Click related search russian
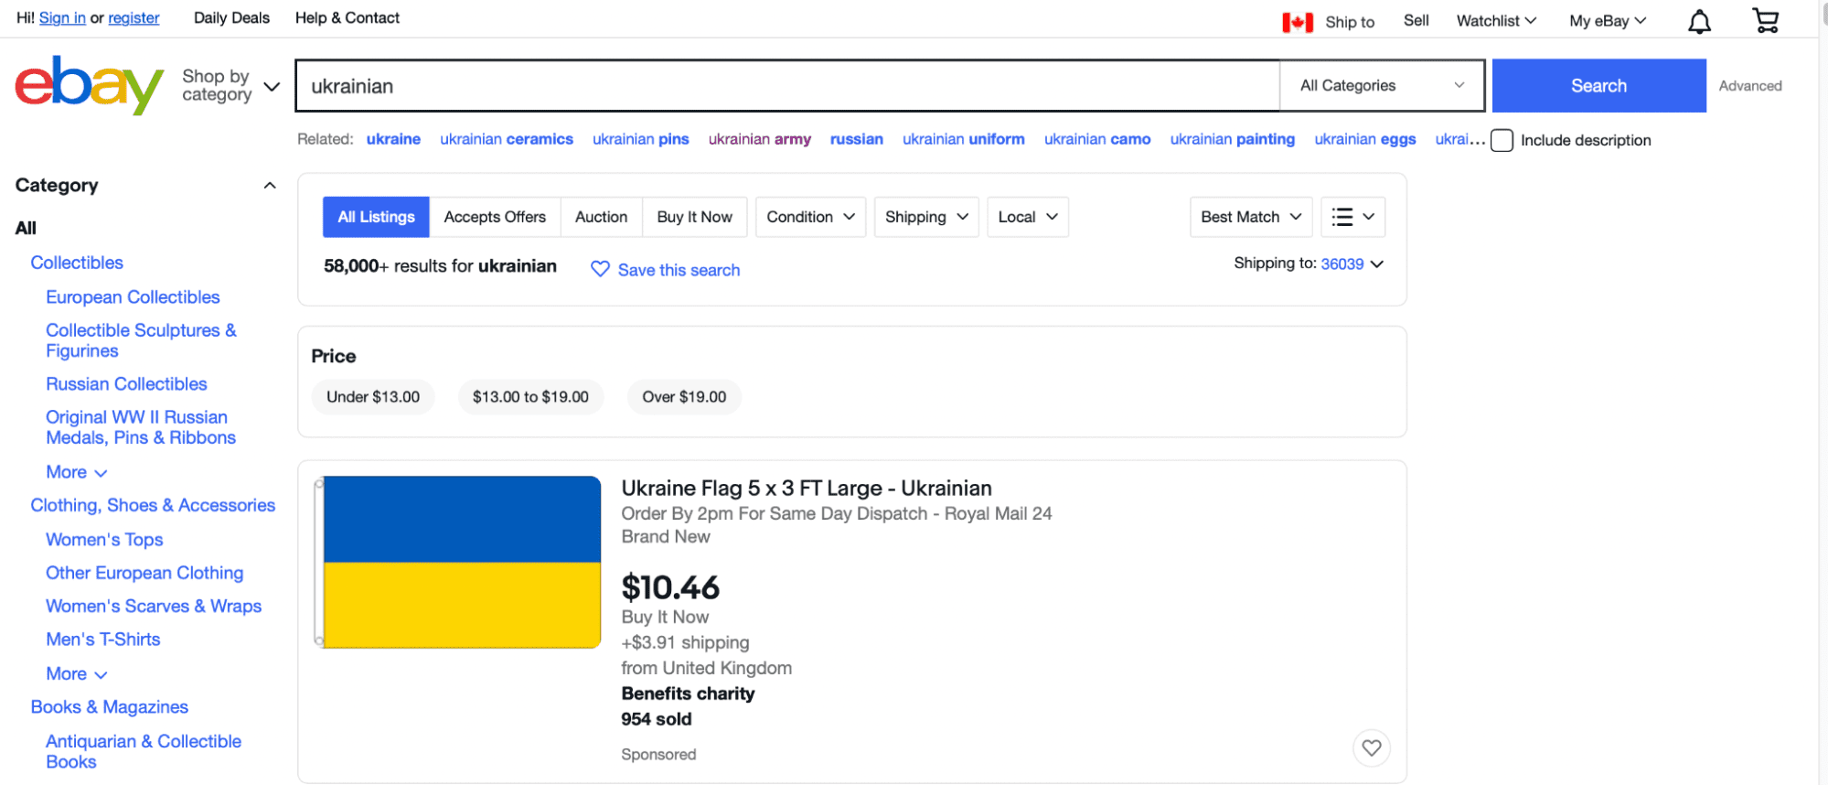Image resolution: width=1828 pixels, height=785 pixels. click(856, 138)
